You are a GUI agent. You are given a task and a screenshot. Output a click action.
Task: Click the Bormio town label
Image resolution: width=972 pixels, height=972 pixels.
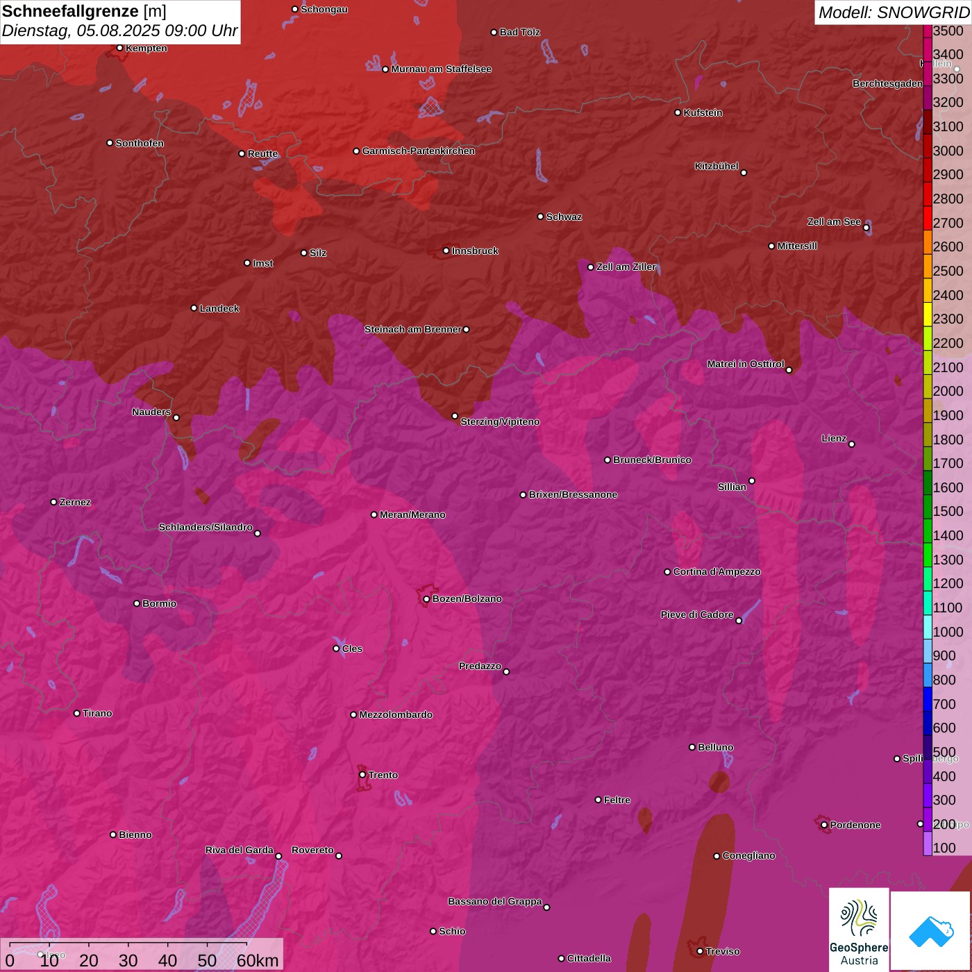pyautogui.click(x=159, y=603)
